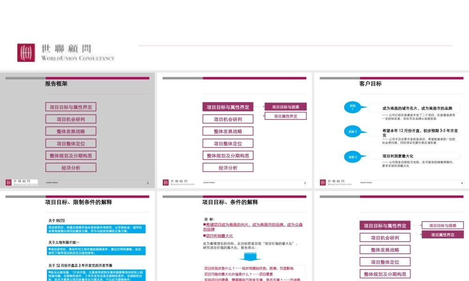Click 项目整体定位 box in the 报告框架 slide
469x281 pixels.
point(71,143)
